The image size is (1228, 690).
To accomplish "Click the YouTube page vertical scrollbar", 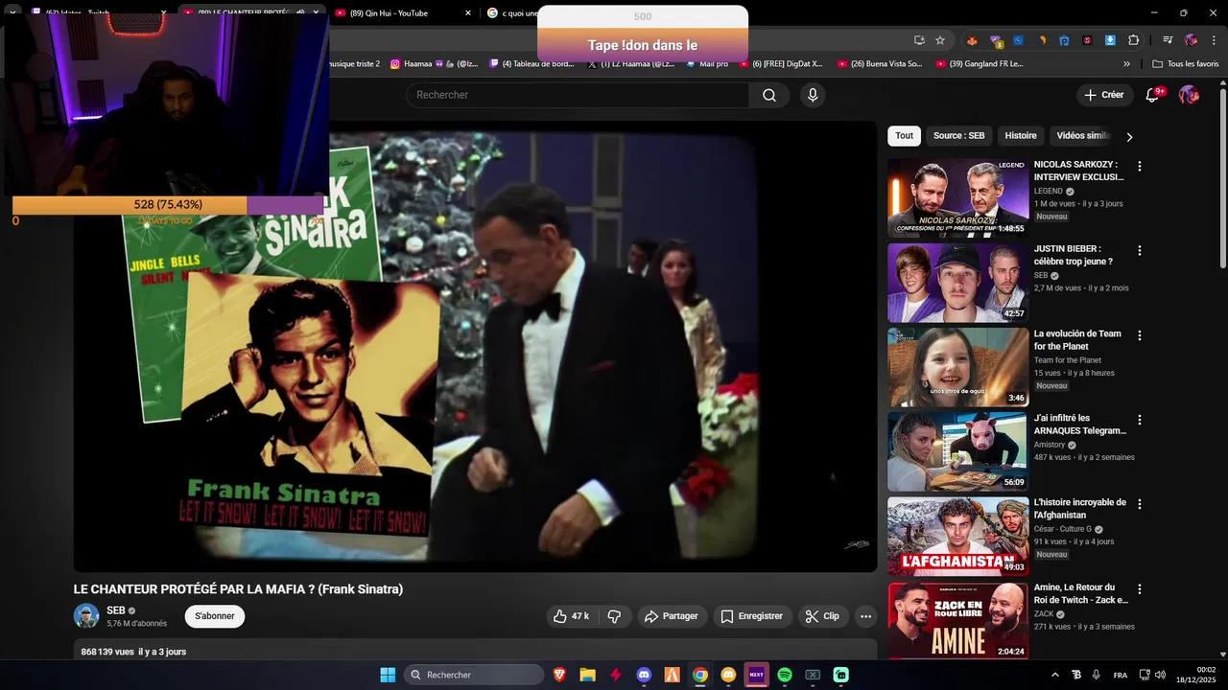I will 1222,179.
